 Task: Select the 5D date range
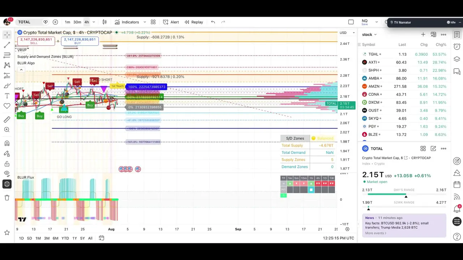coord(29,238)
